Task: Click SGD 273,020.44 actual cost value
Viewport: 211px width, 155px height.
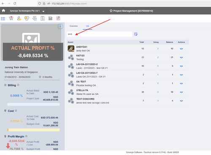Action: pos(49,118)
